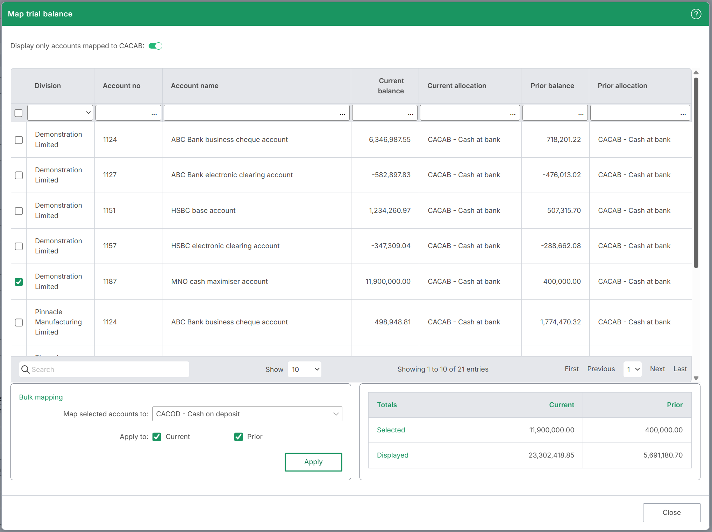
Task: Click Selected prior total 400,000.00
Action: 664,430
